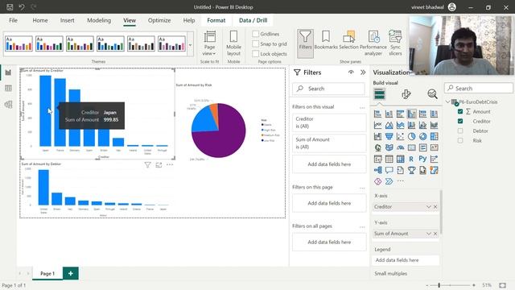The height and width of the screenshot is (290, 515).
Task: Select the funnel chart visual
Action: pos(389,136)
